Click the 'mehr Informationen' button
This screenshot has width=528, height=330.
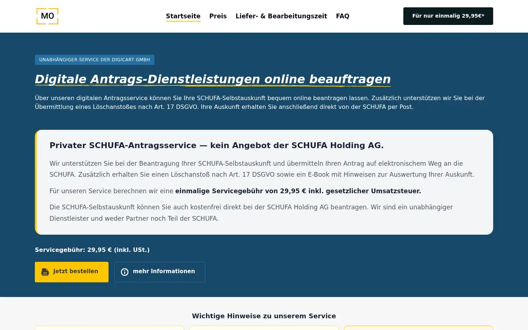(159, 272)
